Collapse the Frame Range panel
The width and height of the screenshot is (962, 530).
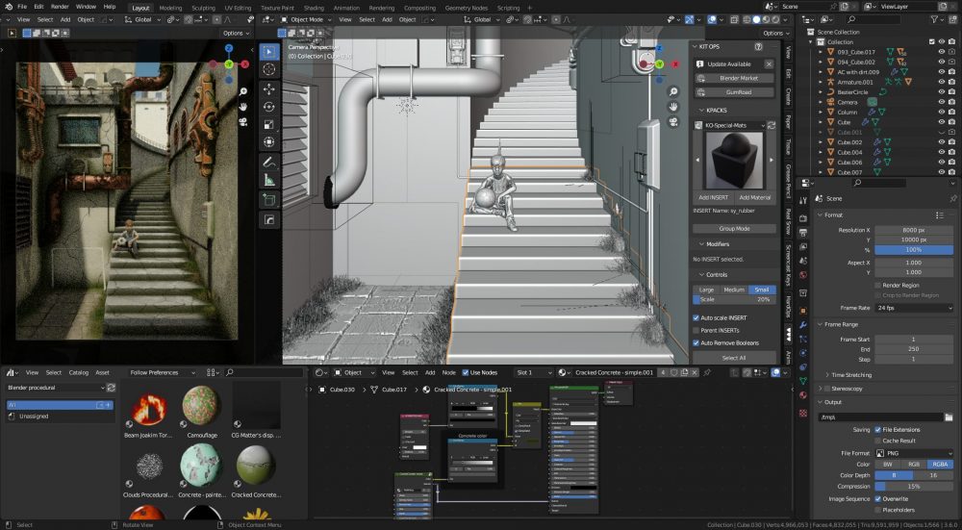coord(841,324)
